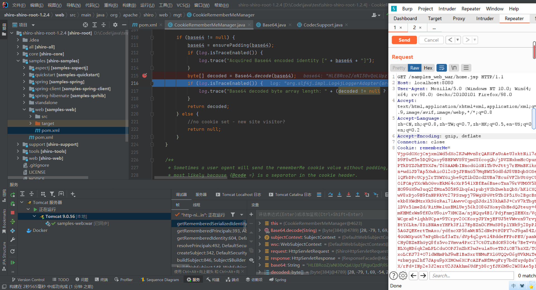Toggle word wrap icon in Burp request
The height and width of the screenshot is (290, 536).
click(x=442, y=68)
